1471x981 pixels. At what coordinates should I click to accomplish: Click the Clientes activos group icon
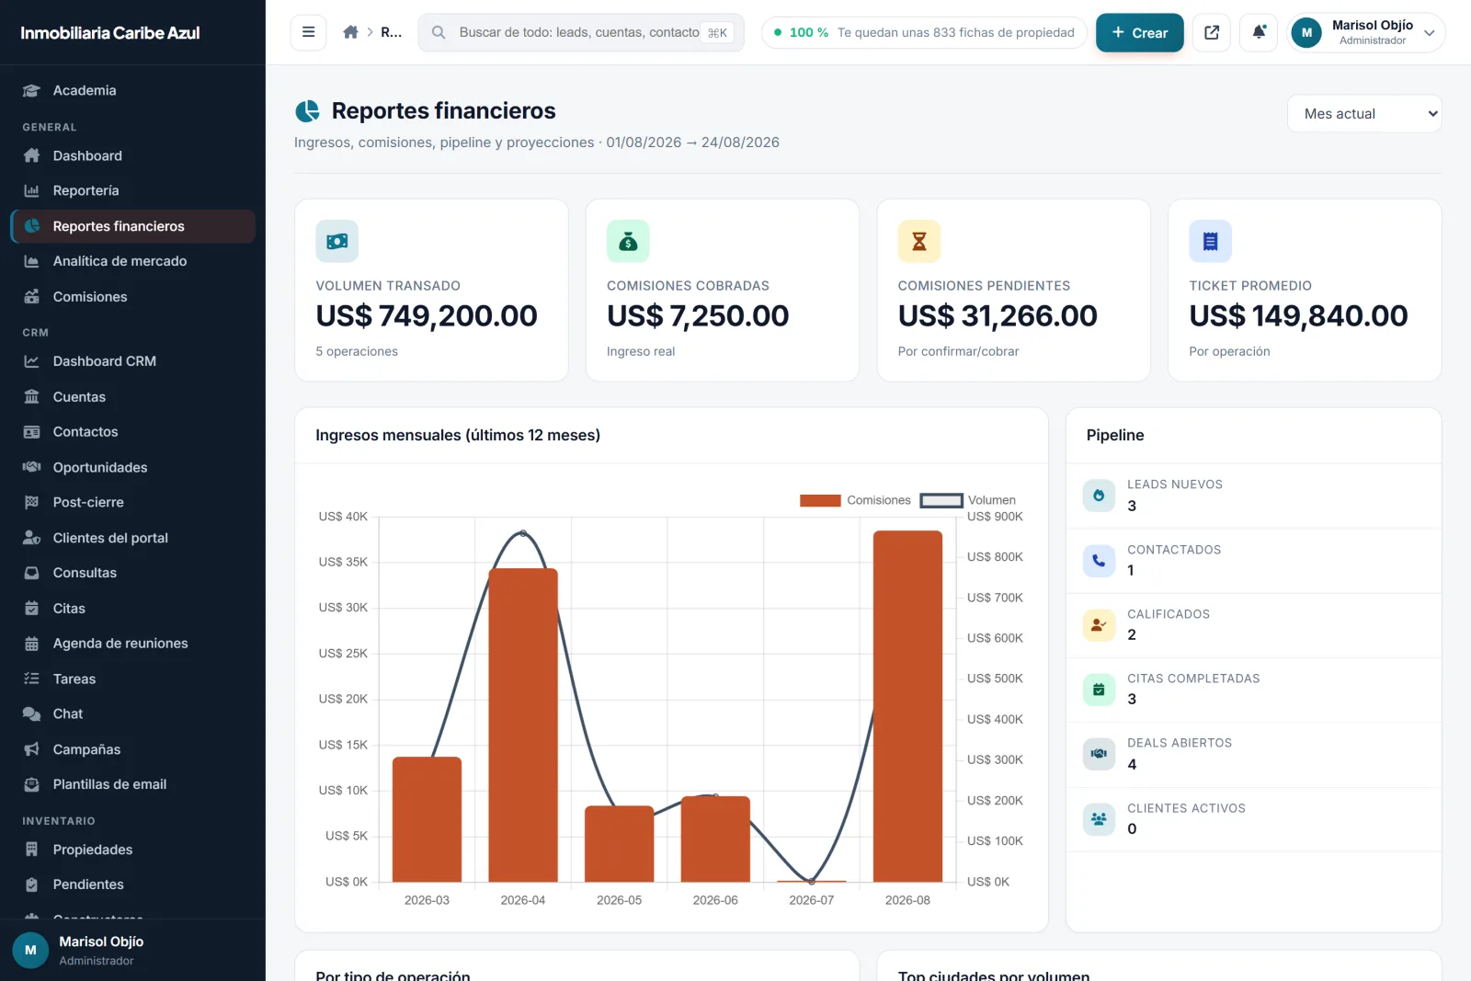point(1099,818)
